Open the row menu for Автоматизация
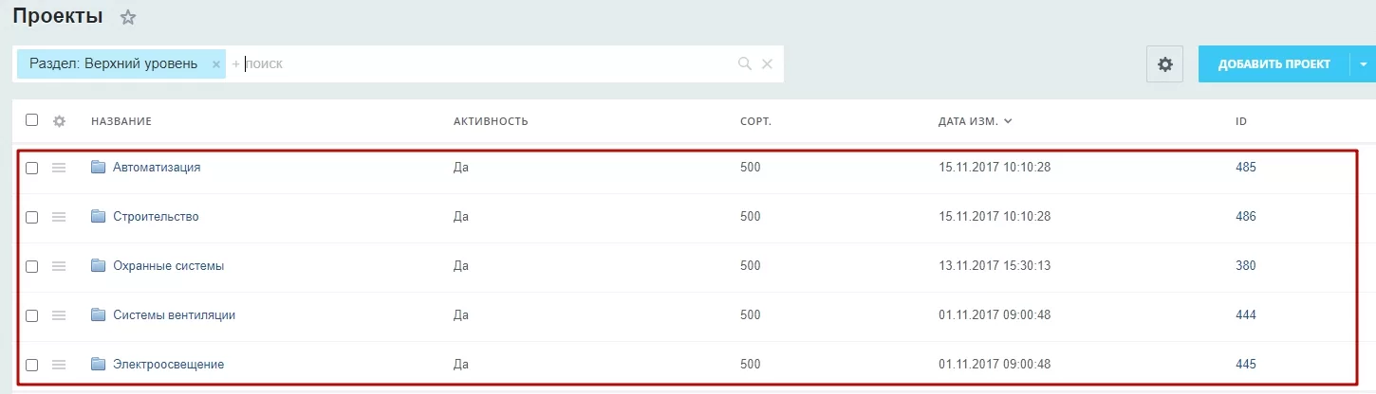This screenshot has width=1376, height=394. 59,168
